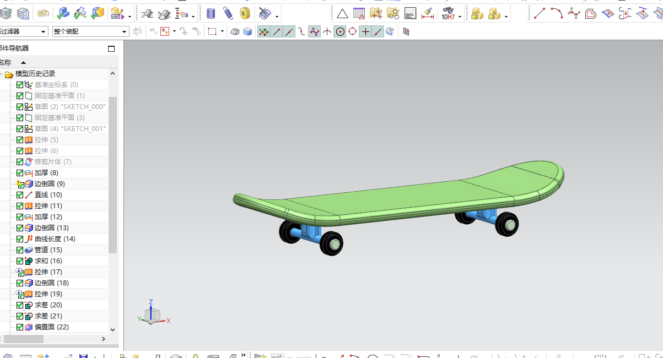Viewport: 663px width, 358px height.
Task: Select the binoculars 10H7 tolerance search icon
Action: point(448,13)
